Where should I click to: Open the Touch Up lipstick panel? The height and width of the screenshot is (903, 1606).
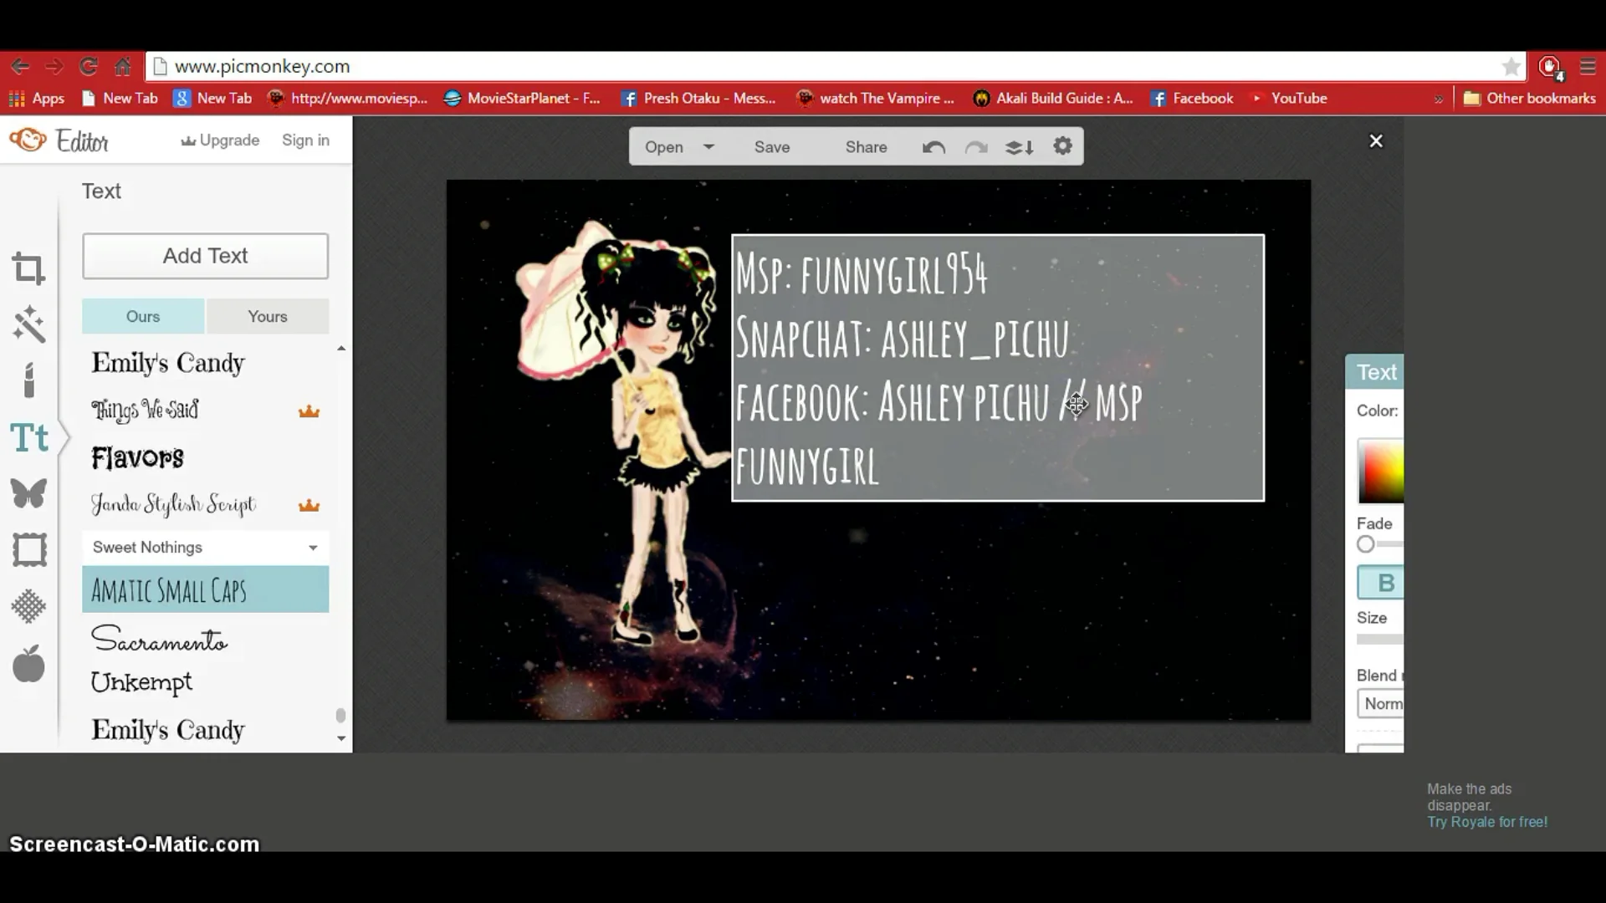click(28, 380)
